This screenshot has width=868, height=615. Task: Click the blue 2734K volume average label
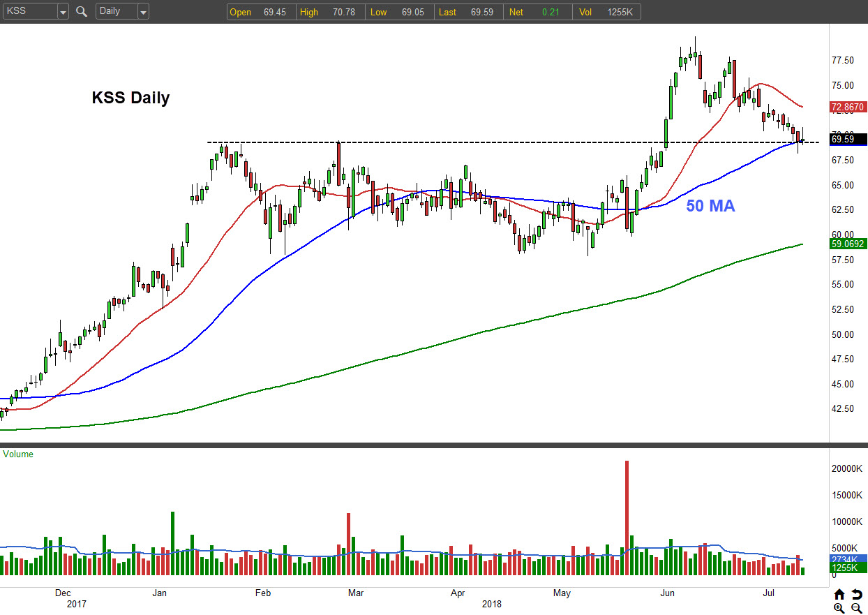click(x=848, y=560)
